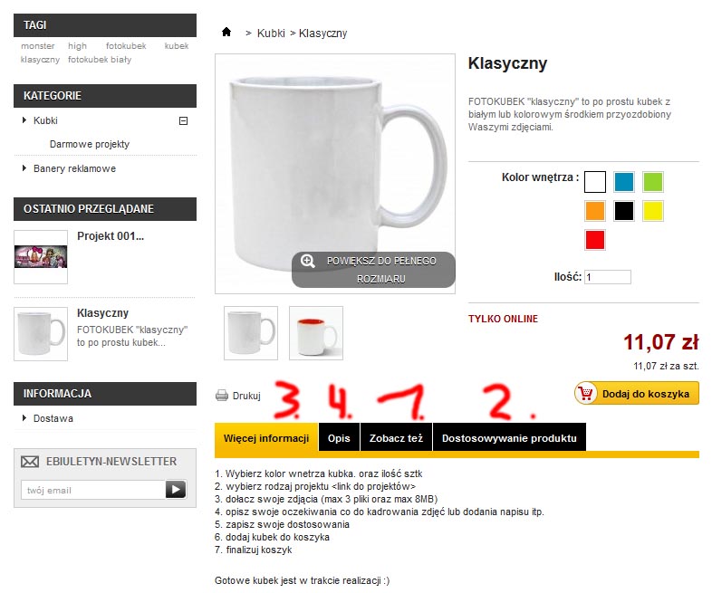Screen dimensions: 712x593
Task: Choose the blue interior color
Action: (x=624, y=182)
